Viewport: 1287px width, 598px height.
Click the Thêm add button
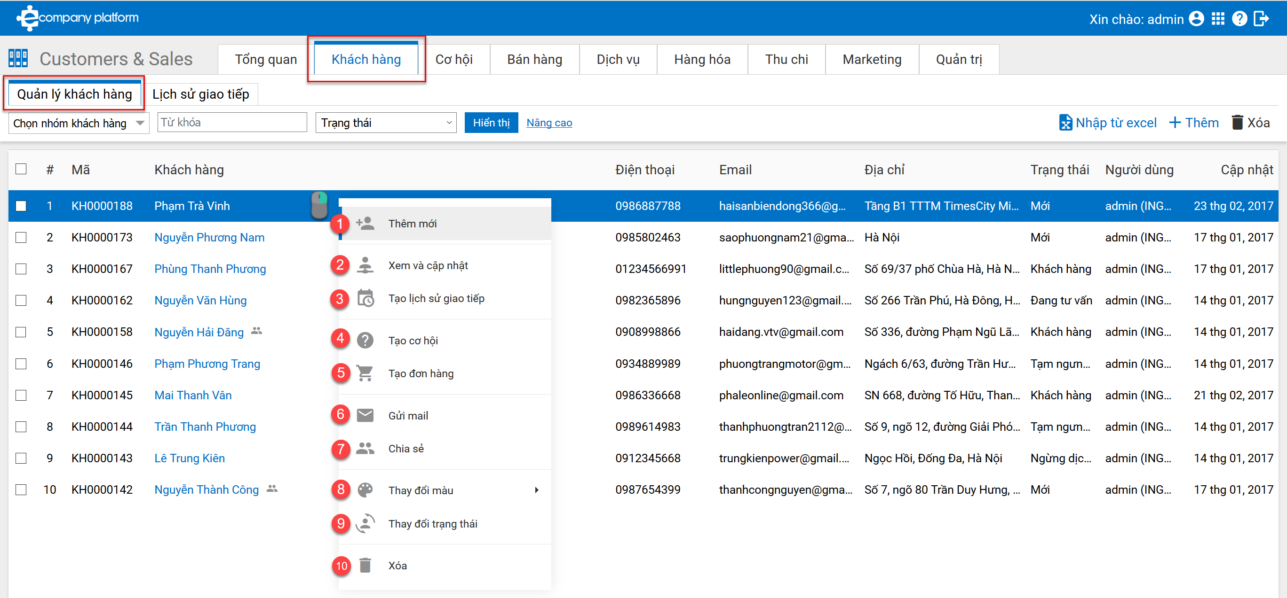(x=1194, y=123)
